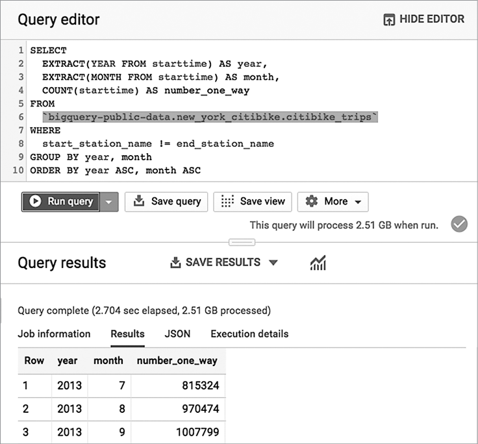Click the highlighted table name in query
Screen dimensions: 478x444
(x=210, y=117)
